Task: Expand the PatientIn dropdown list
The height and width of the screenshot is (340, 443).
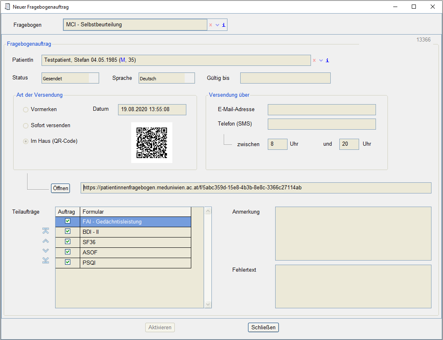Action: click(x=321, y=61)
